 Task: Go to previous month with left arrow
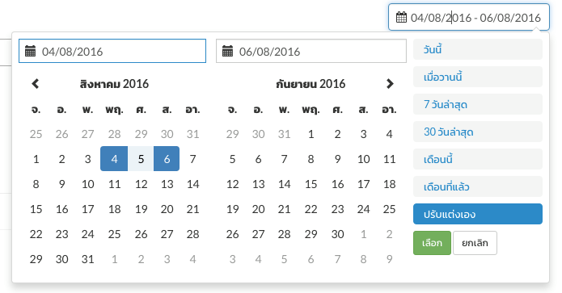pyautogui.click(x=35, y=84)
